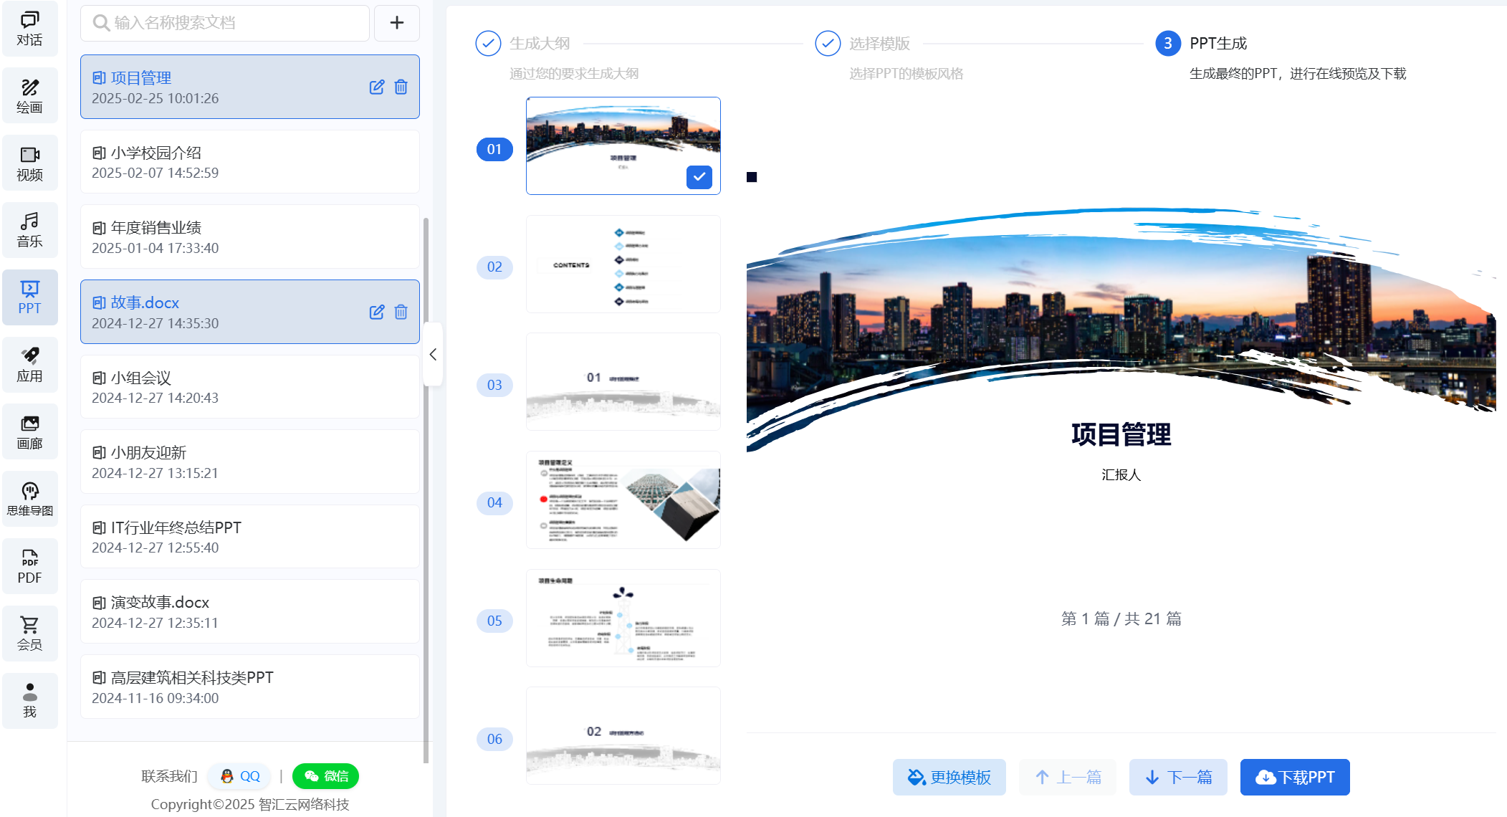Click the 更换模板 change template button
The width and height of the screenshot is (1507, 817).
tap(949, 777)
